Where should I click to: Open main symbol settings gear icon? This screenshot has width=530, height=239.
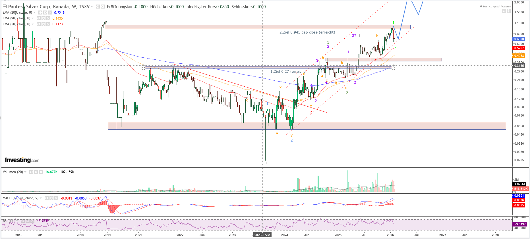(103, 7)
